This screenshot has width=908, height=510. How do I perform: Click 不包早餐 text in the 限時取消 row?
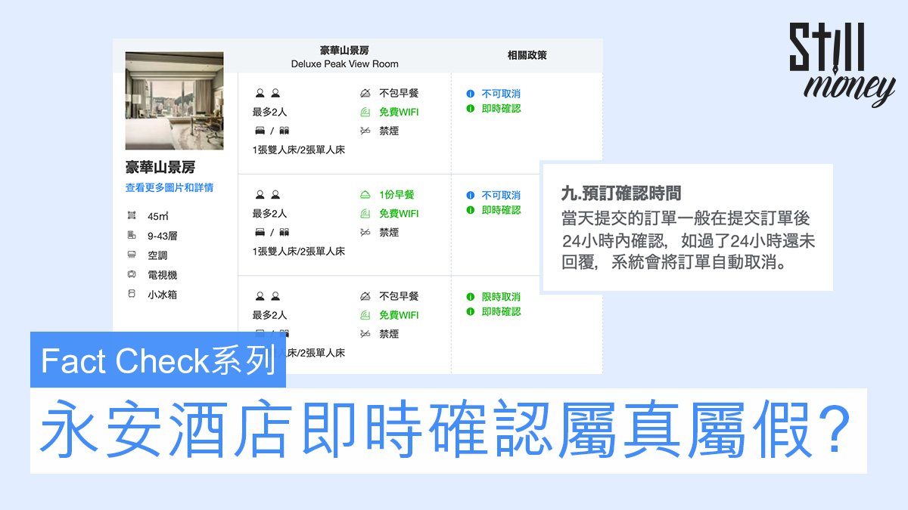[x=399, y=295]
